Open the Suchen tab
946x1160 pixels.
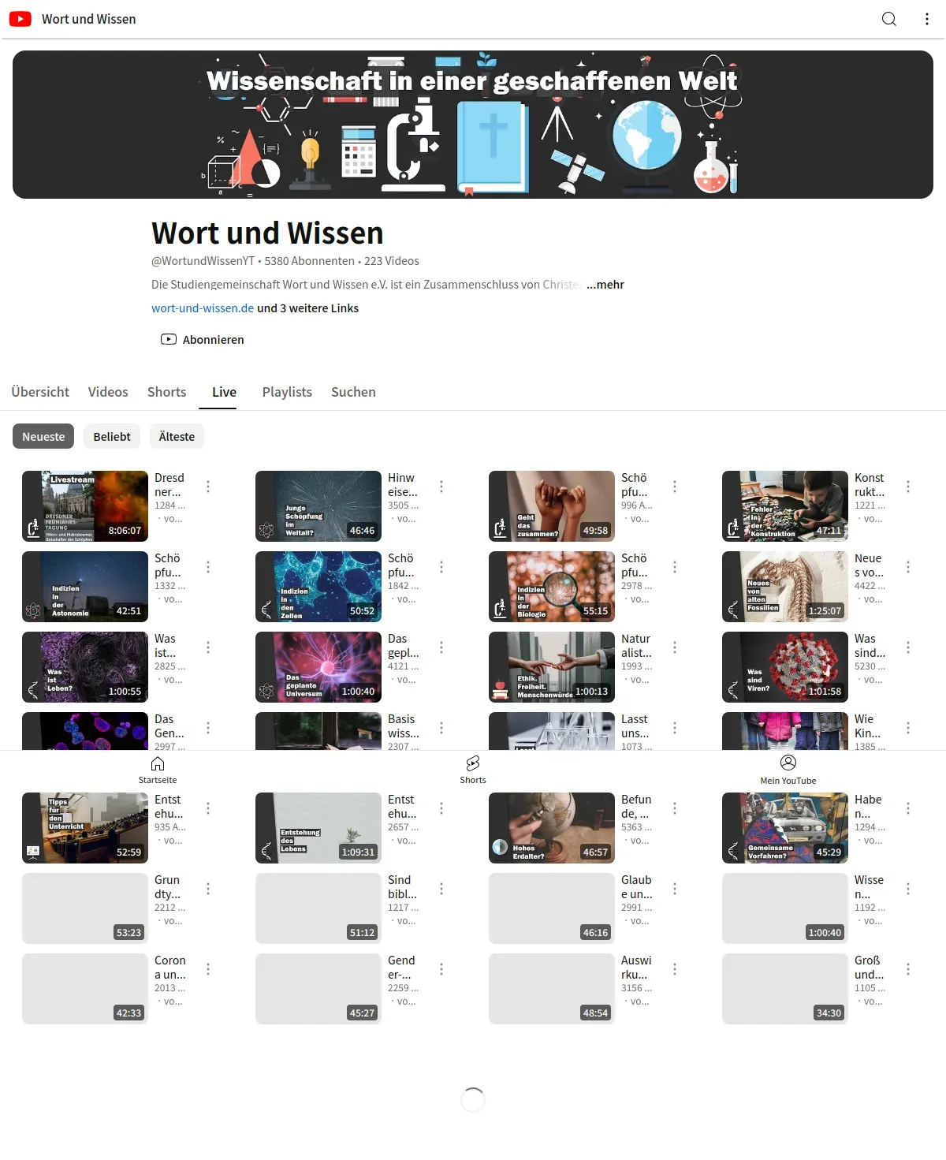(353, 392)
